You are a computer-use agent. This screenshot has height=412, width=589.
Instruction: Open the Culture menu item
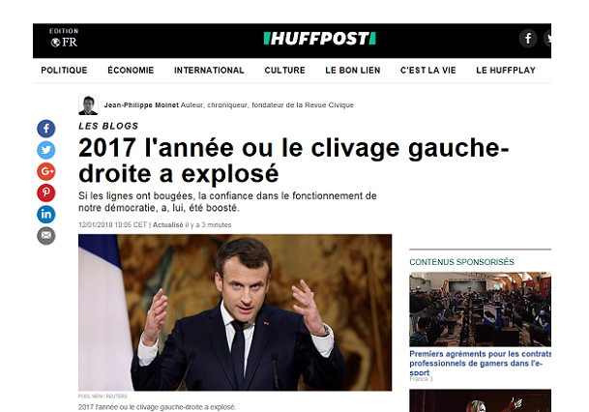point(284,71)
